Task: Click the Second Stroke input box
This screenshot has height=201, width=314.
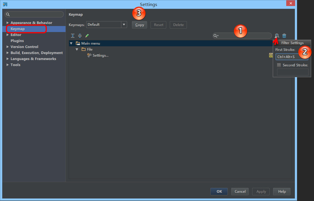Action: [x=293, y=72]
